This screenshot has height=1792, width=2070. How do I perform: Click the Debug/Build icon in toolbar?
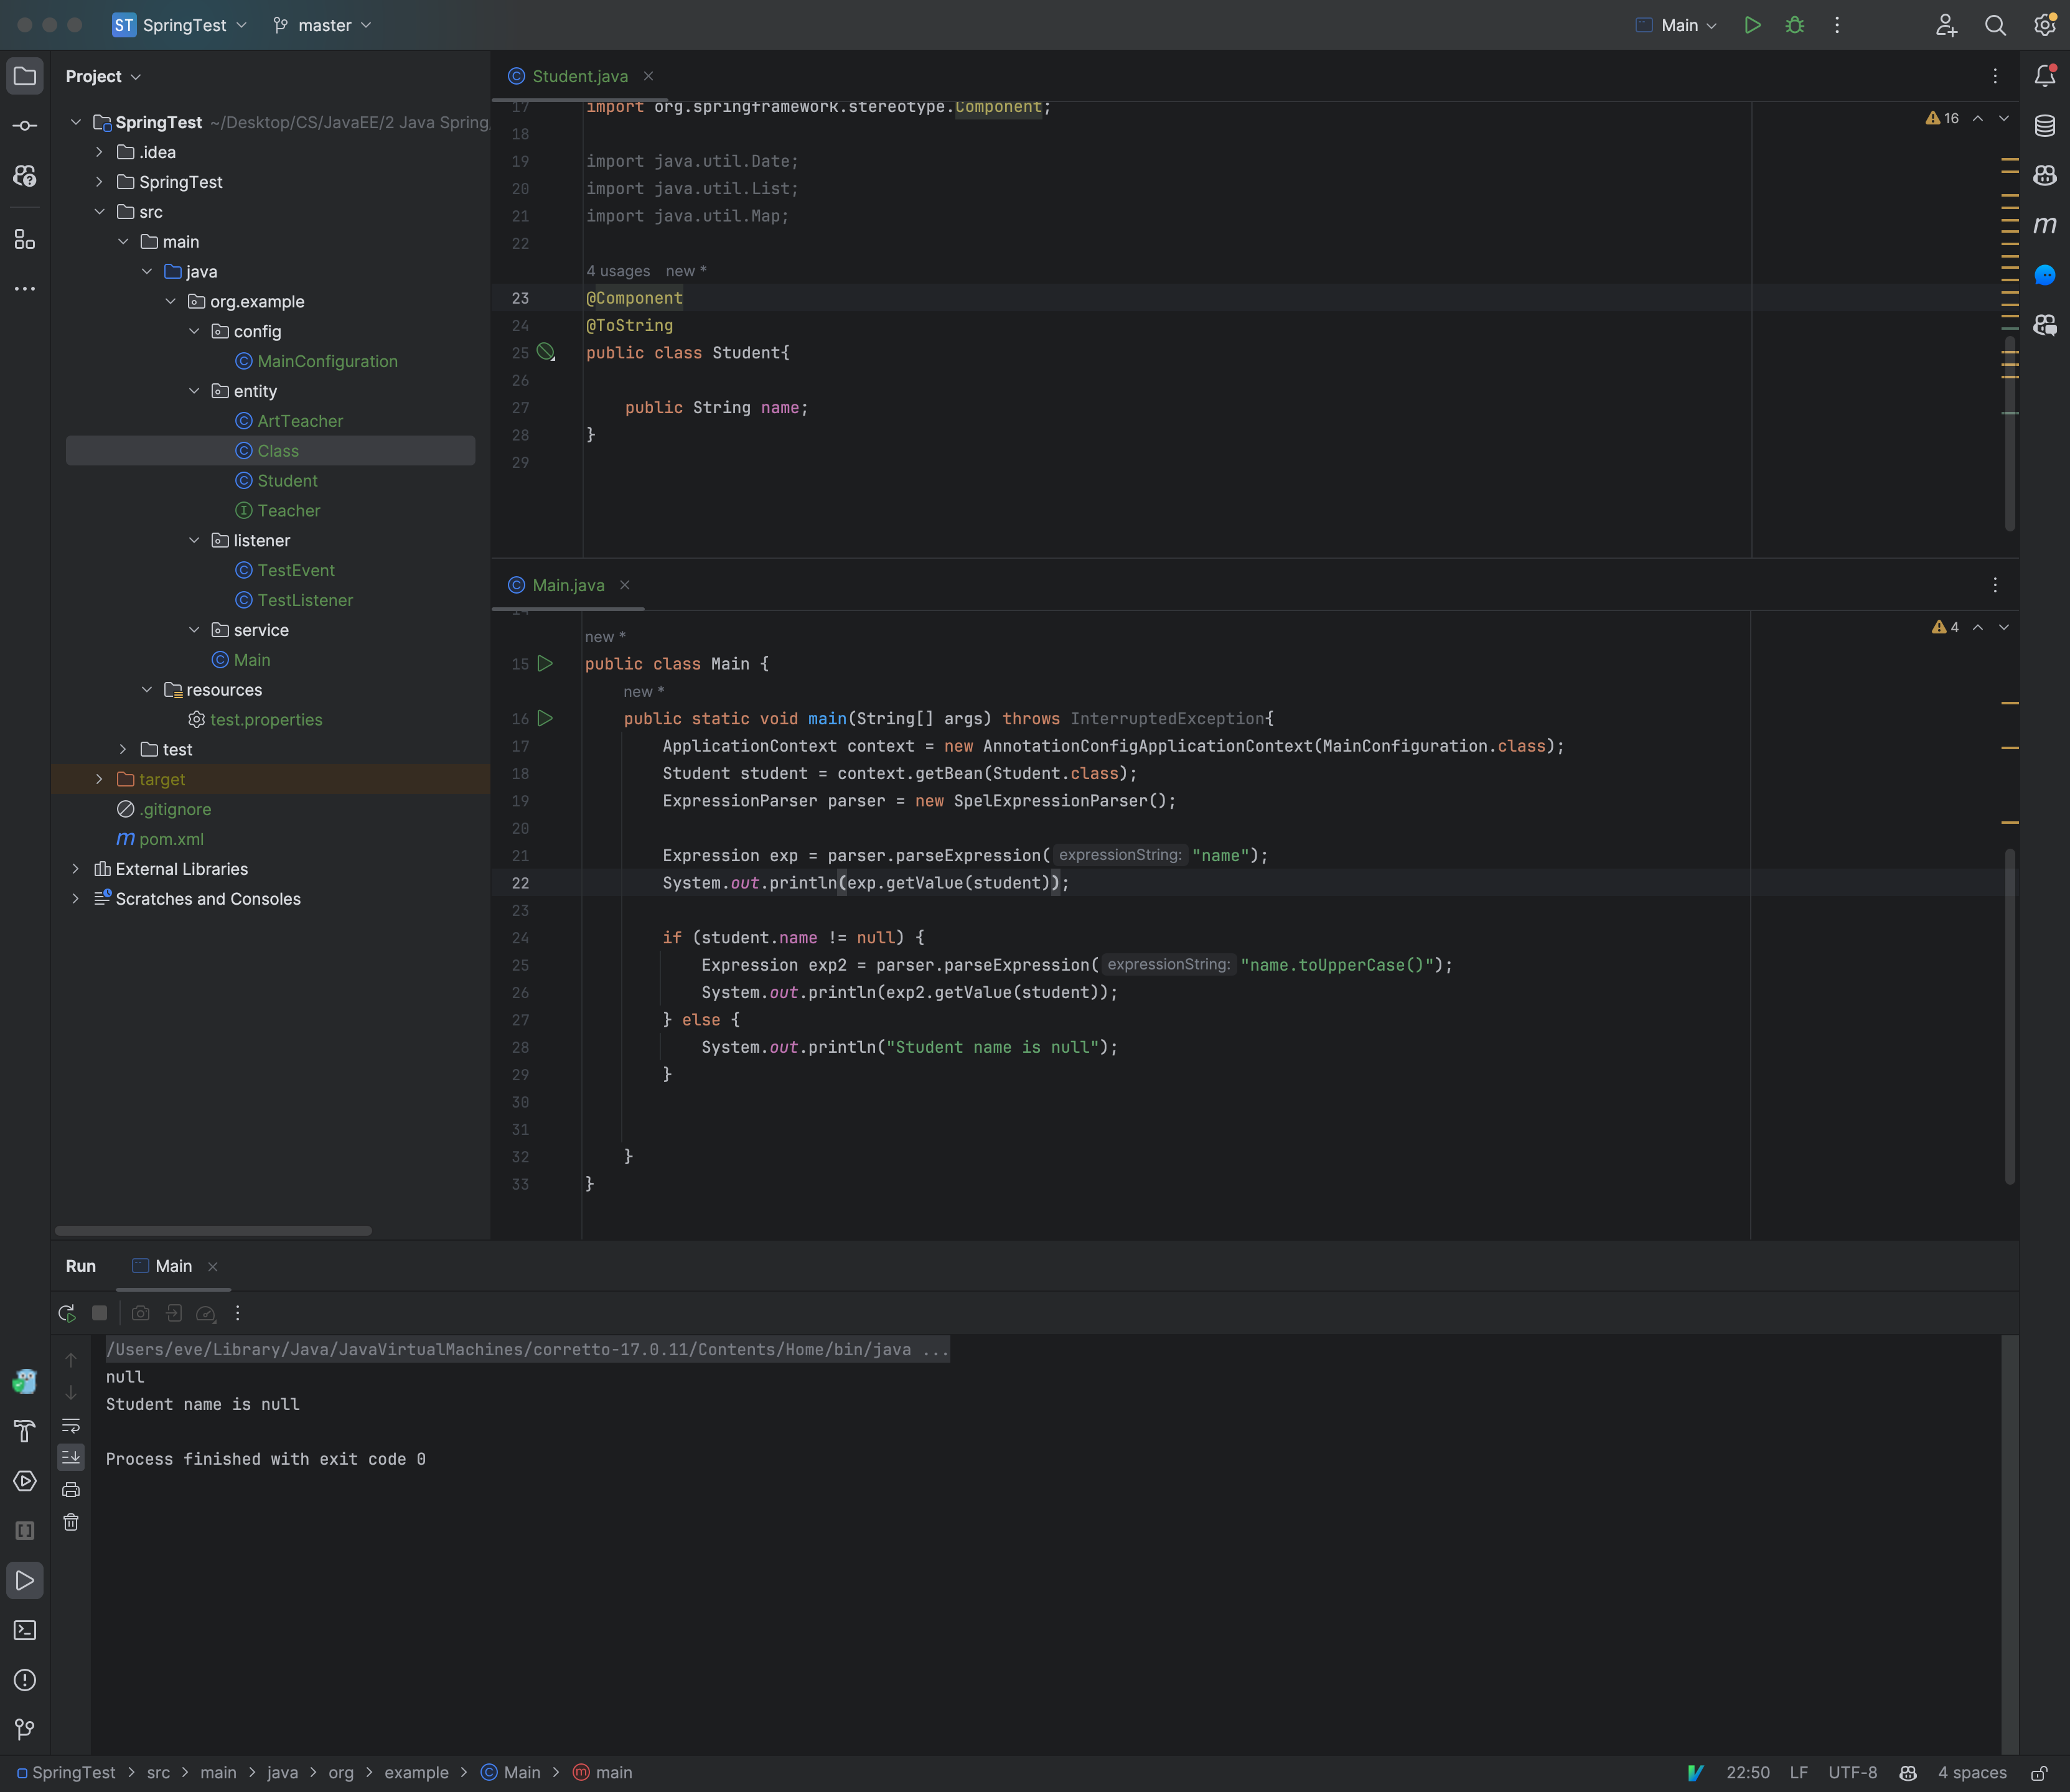pos(1794,25)
